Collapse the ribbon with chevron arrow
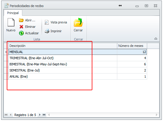This screenshot has height=121, width=163. 156,39
